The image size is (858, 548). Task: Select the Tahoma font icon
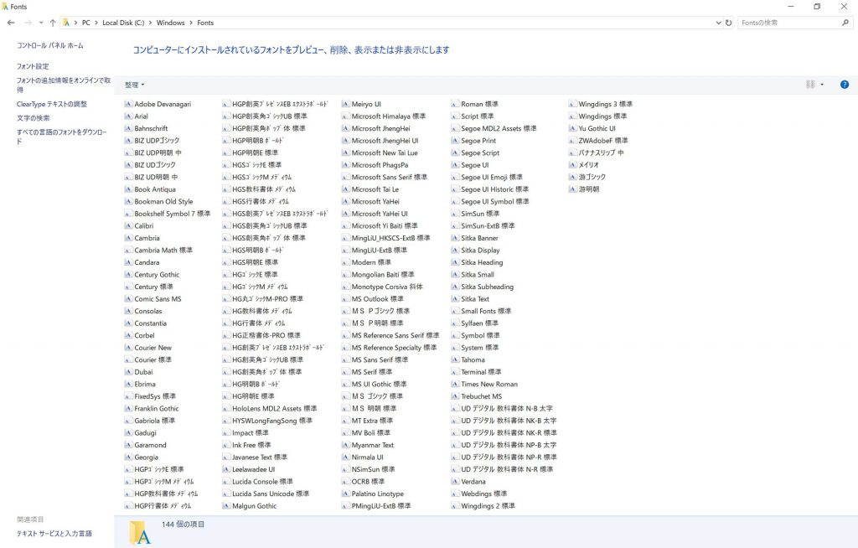click(455, 359)
